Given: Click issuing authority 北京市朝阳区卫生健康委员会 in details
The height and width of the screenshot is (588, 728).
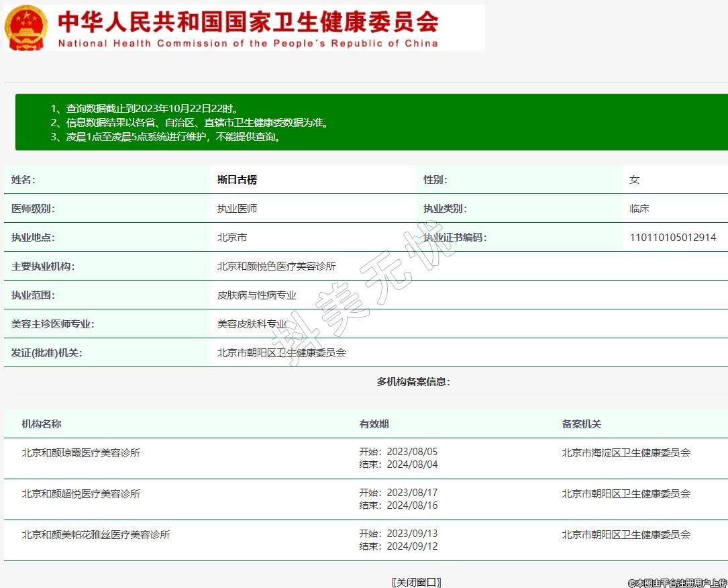Looking at the screenshot, I should pos(281,352).
